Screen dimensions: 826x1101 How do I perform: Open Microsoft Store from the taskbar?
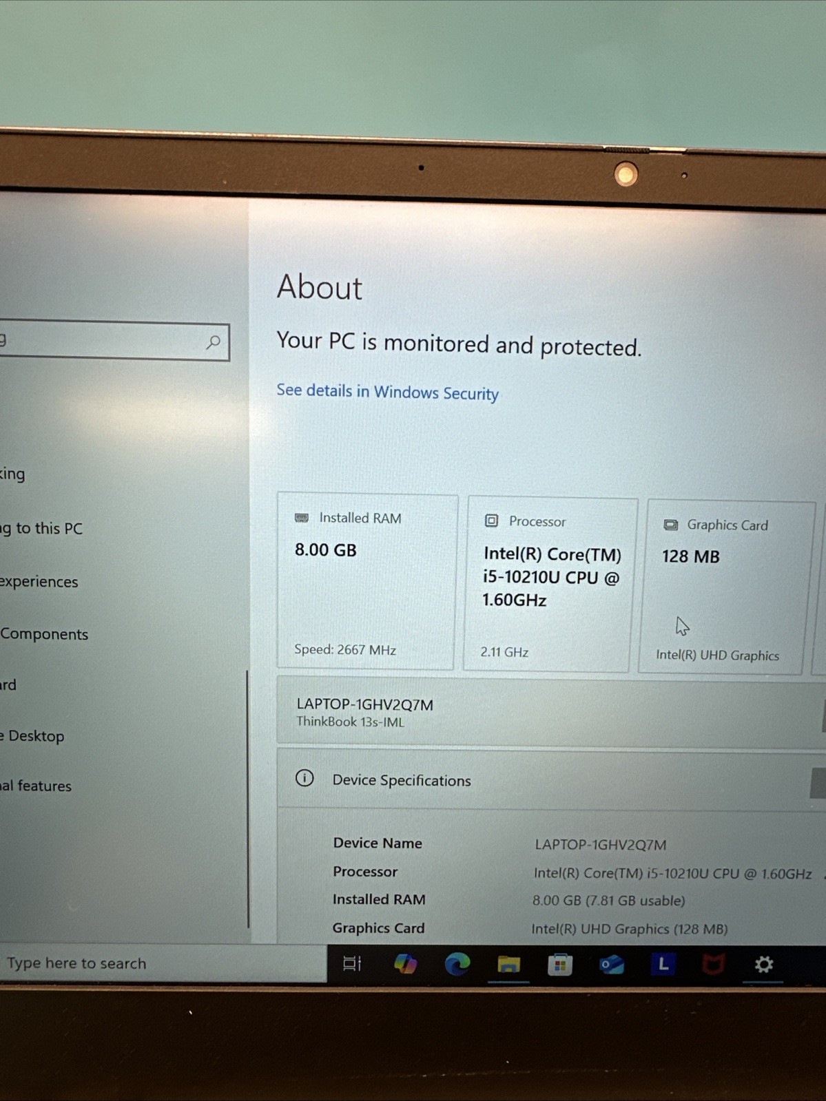(560, 965)
